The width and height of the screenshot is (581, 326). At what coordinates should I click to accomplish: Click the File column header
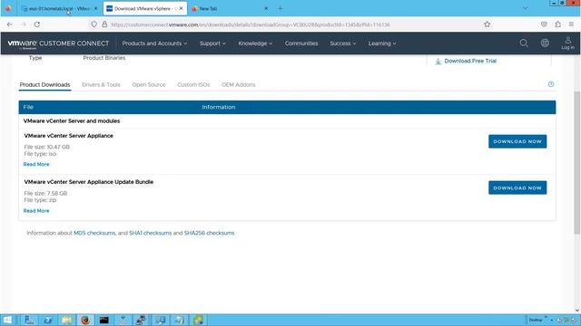[28, 107]
